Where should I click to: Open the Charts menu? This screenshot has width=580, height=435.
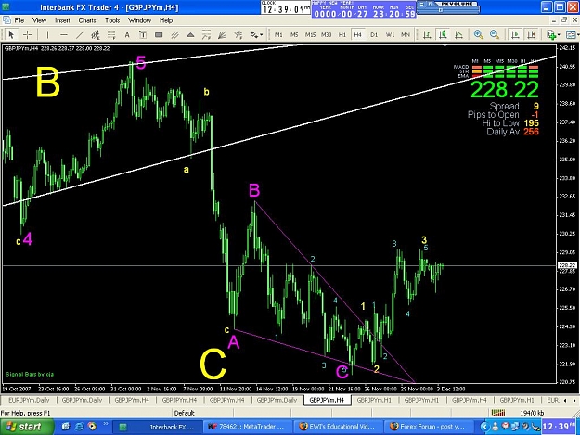click(87, 20)
